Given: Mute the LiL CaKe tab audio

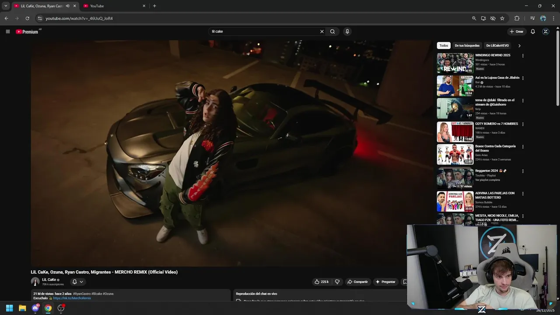Looking at the screenshot, I should click(x=67, y=6).
